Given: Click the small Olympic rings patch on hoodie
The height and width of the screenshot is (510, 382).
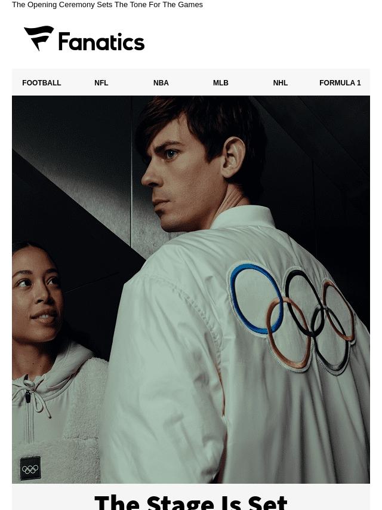Looking at the screenshot, I should tap(30, 468).
